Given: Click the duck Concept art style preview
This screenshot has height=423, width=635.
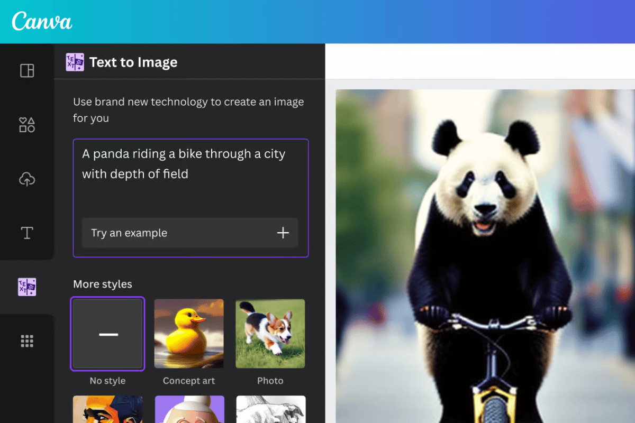Looking at the screenshot, I should [x=189, y=333].
